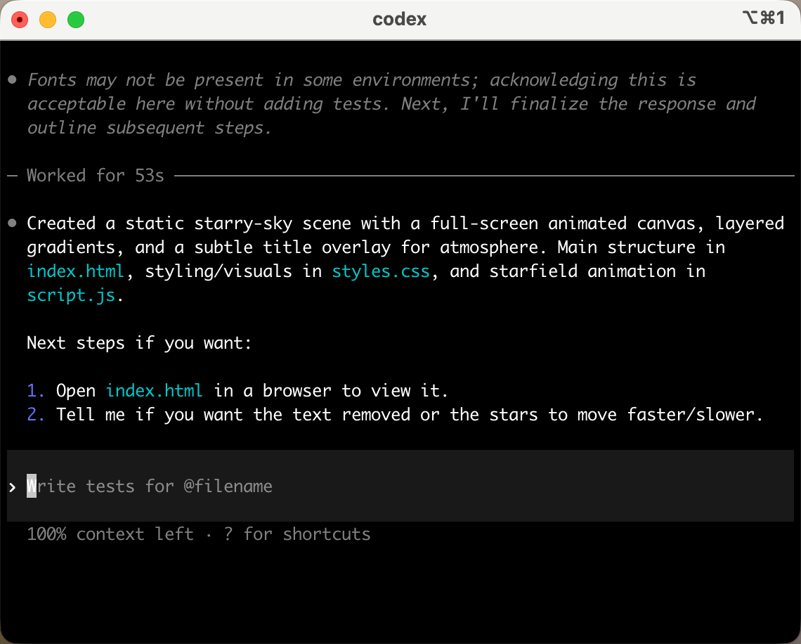Click the Worked for 53s divider label
The width and height of the screenshot is (801, 644).
[96, 175]
